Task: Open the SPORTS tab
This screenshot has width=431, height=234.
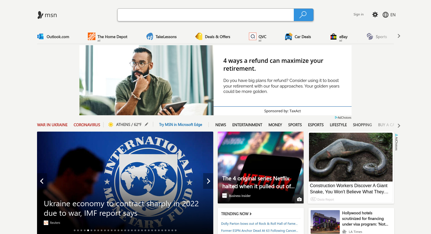Action: coord(295,125)
